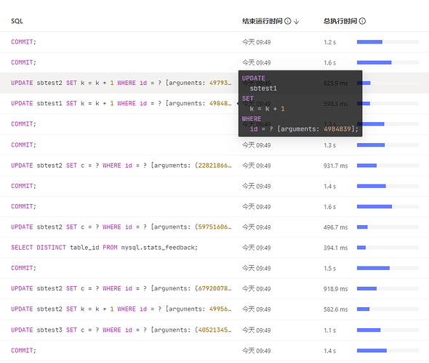Screen dimensions: 429x363
Task: Click 结束运行时间 column header text
Action: coord(262,21)
